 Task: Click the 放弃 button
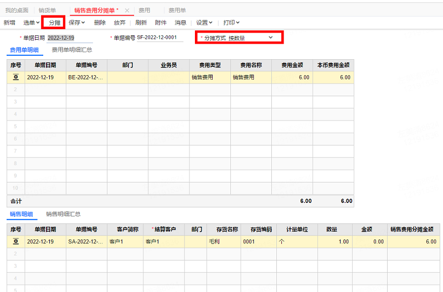pos(120,23)
